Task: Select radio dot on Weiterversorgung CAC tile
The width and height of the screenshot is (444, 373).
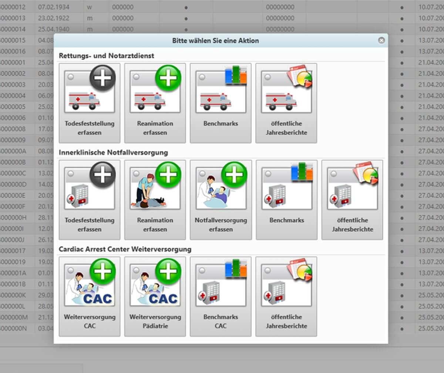Action: point(71,270)
